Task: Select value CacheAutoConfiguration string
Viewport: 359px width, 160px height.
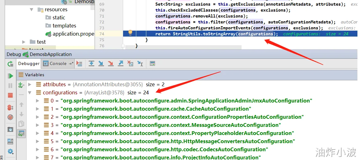Action: [x=156, y=109]
